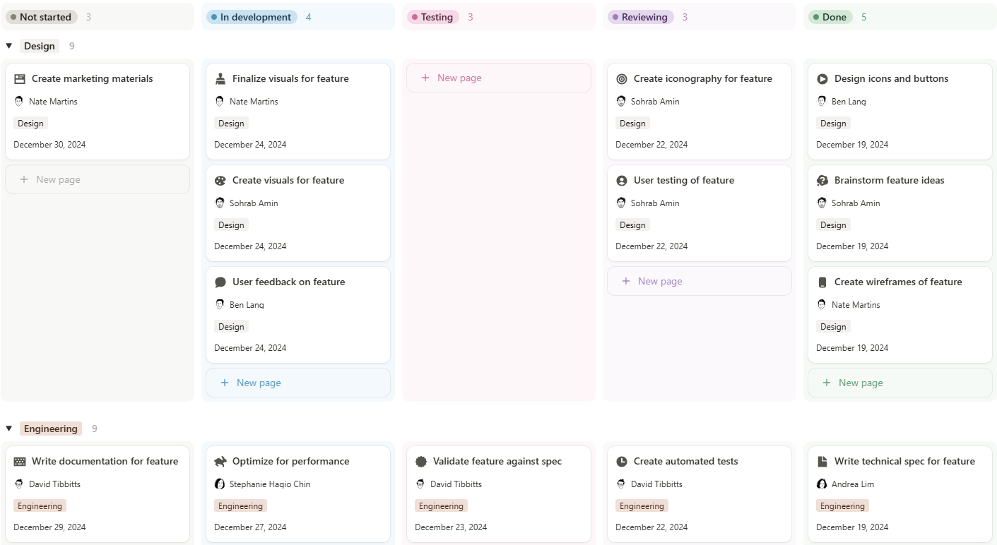Image resolution: width=997 pixels, height=545 pixels.
Task: Click December 30, 2024 date
Action: [x=49, y=145]
